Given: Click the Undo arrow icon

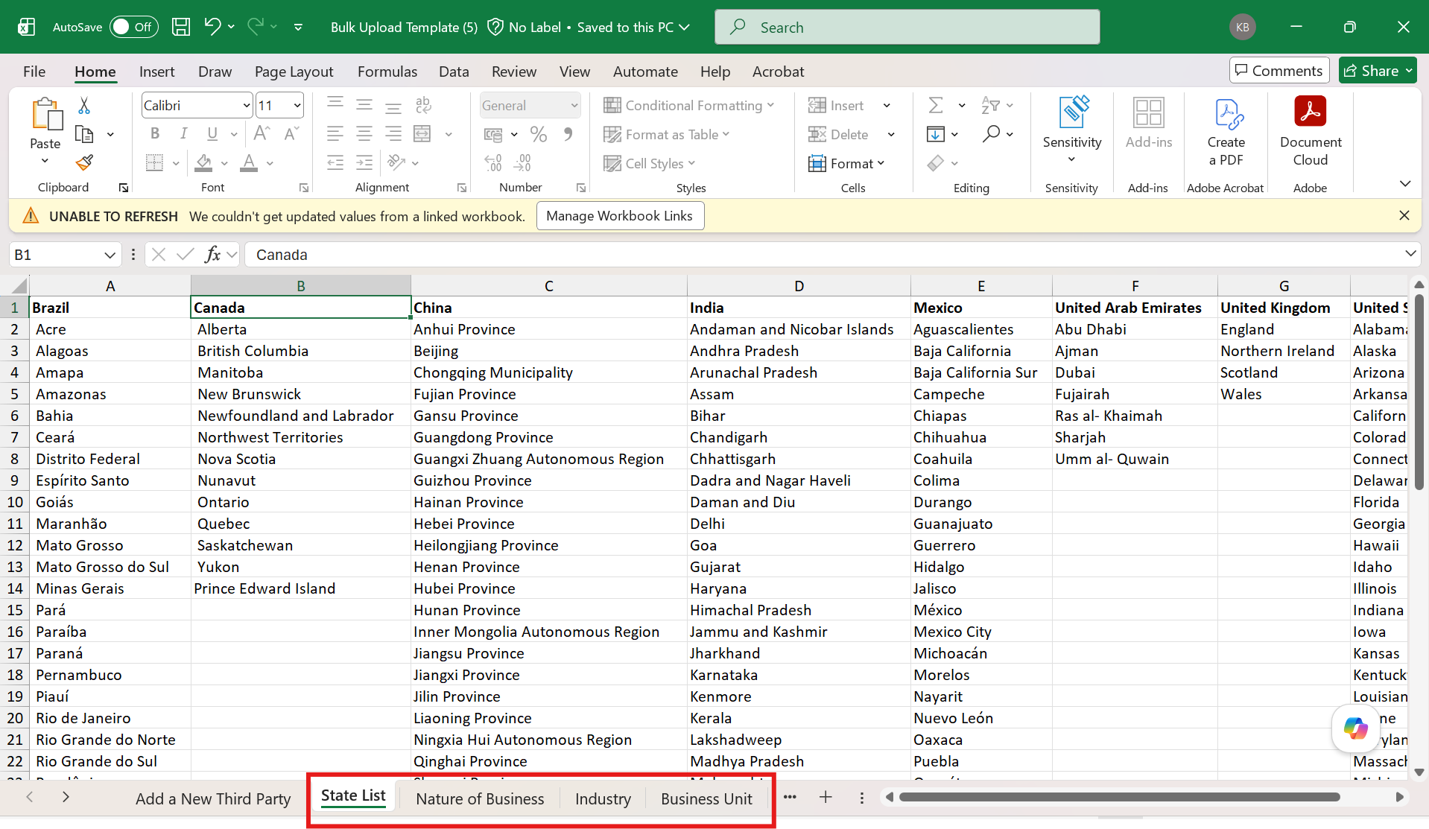Looking at the screenshot, I should [x=212, y=27].
